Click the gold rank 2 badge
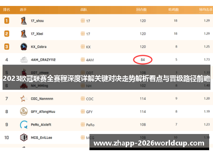Screen dimensions: 213x154 click(x=7, y=34)
